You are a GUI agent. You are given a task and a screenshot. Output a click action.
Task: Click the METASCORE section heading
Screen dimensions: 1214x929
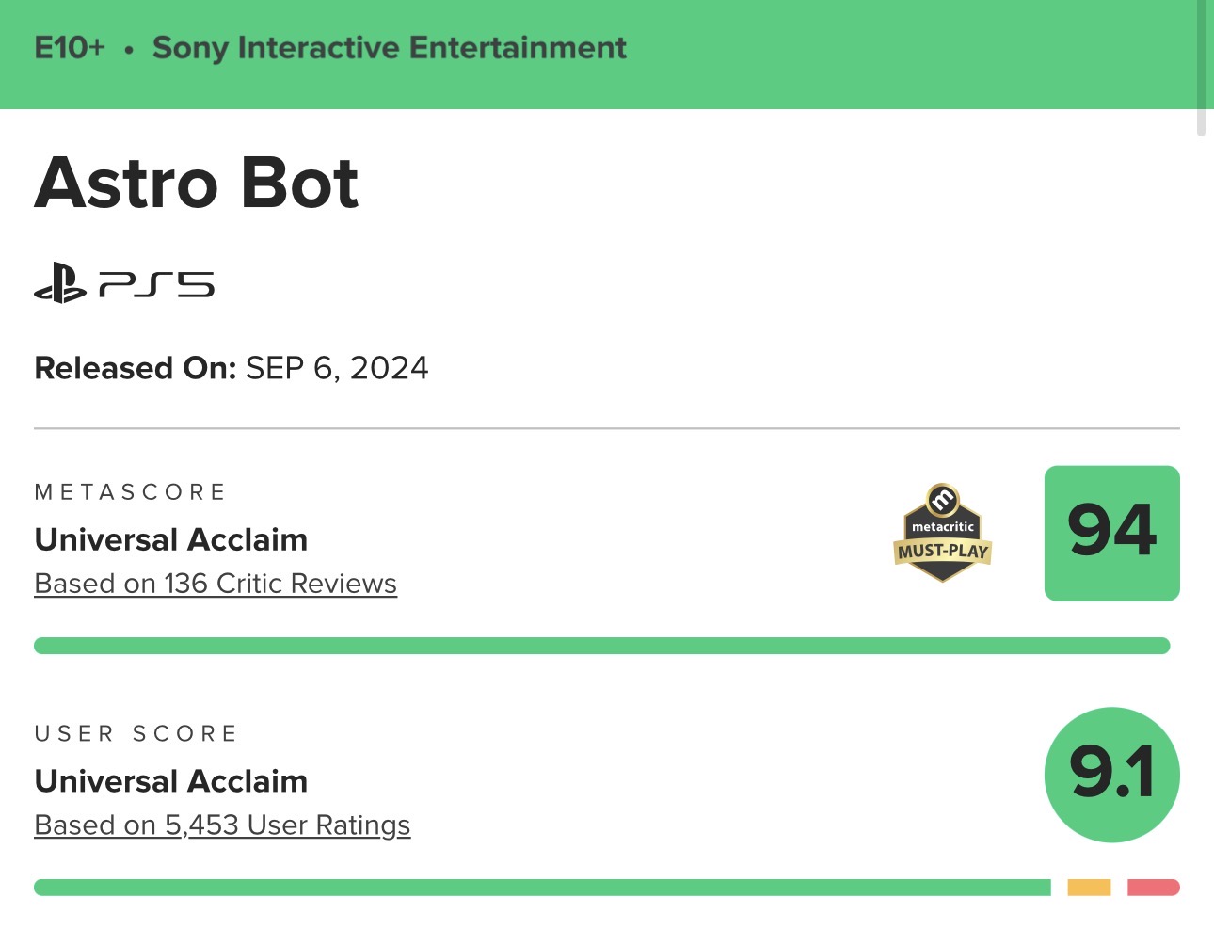[x=130, y=492]
